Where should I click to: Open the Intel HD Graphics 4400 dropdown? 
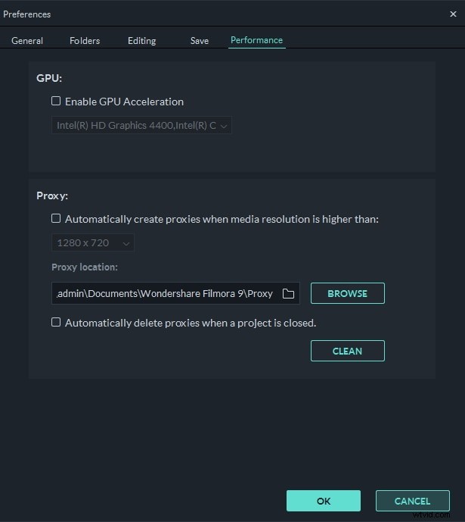[142, 126]
